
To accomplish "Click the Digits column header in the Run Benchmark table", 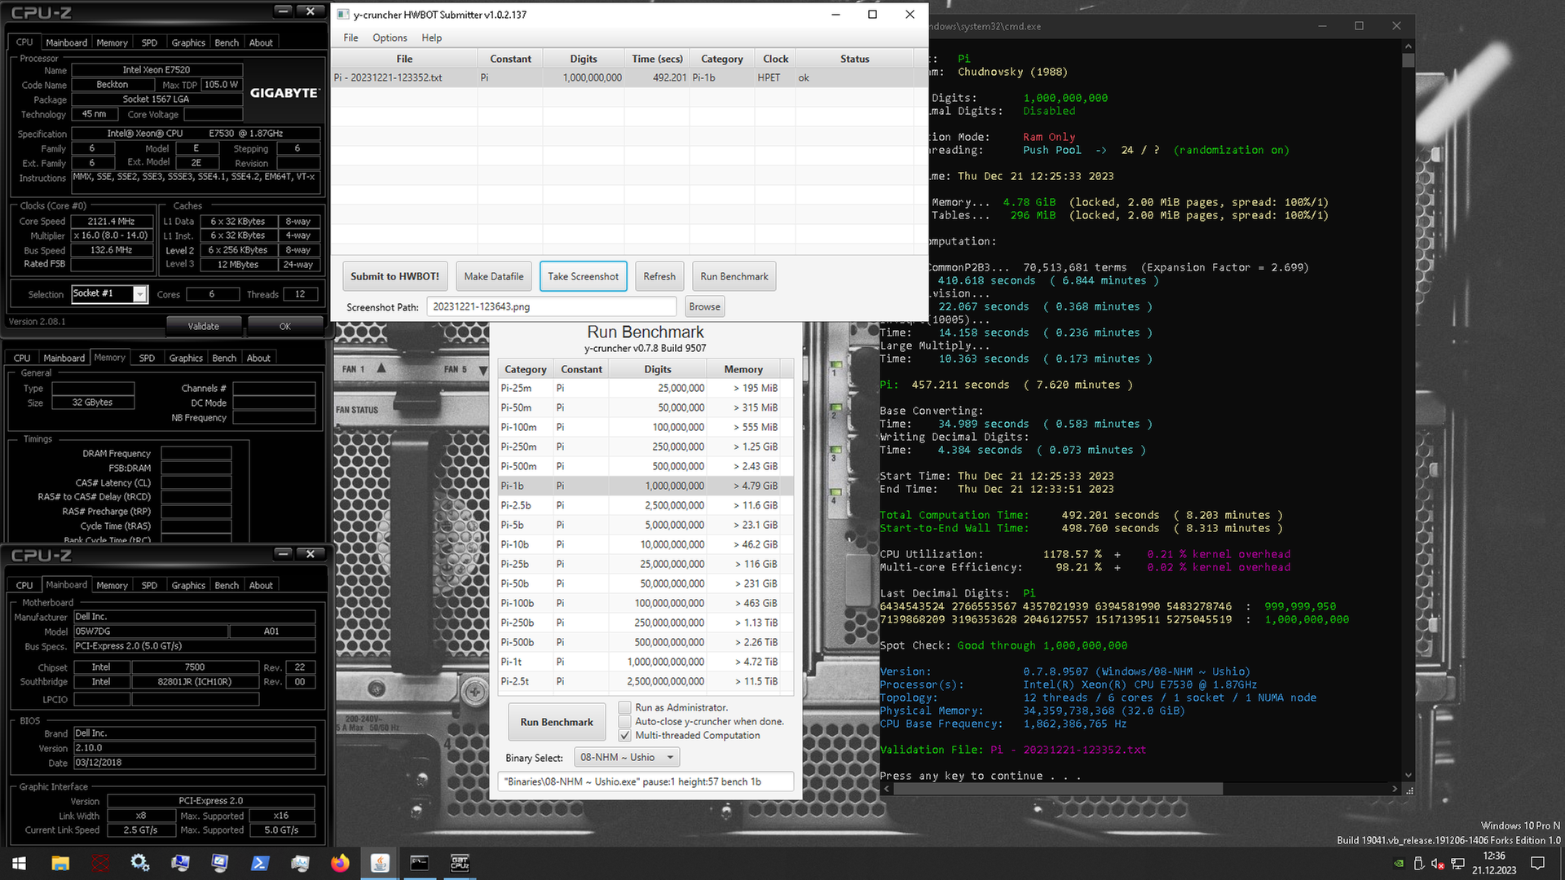I will pyautogui.click(x=658, y=369).
